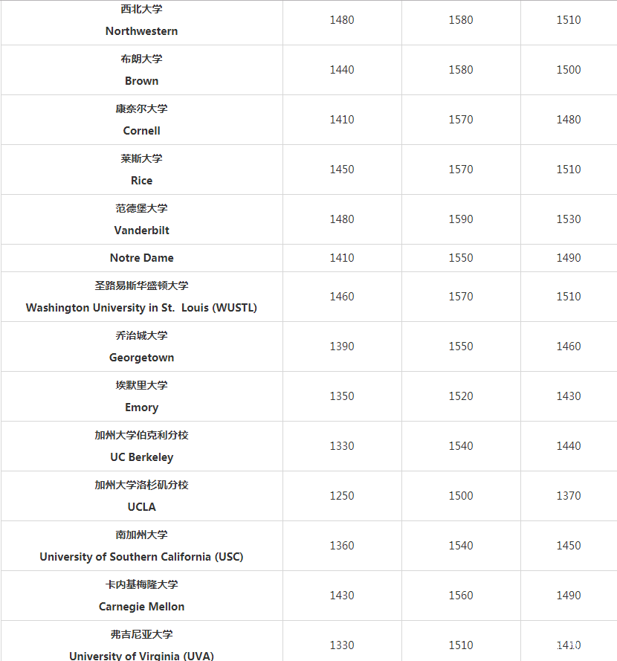This screenshot has height=661, width=617.
Task: Select UCLA's 1250 score cell
Action: pos(342,496)
